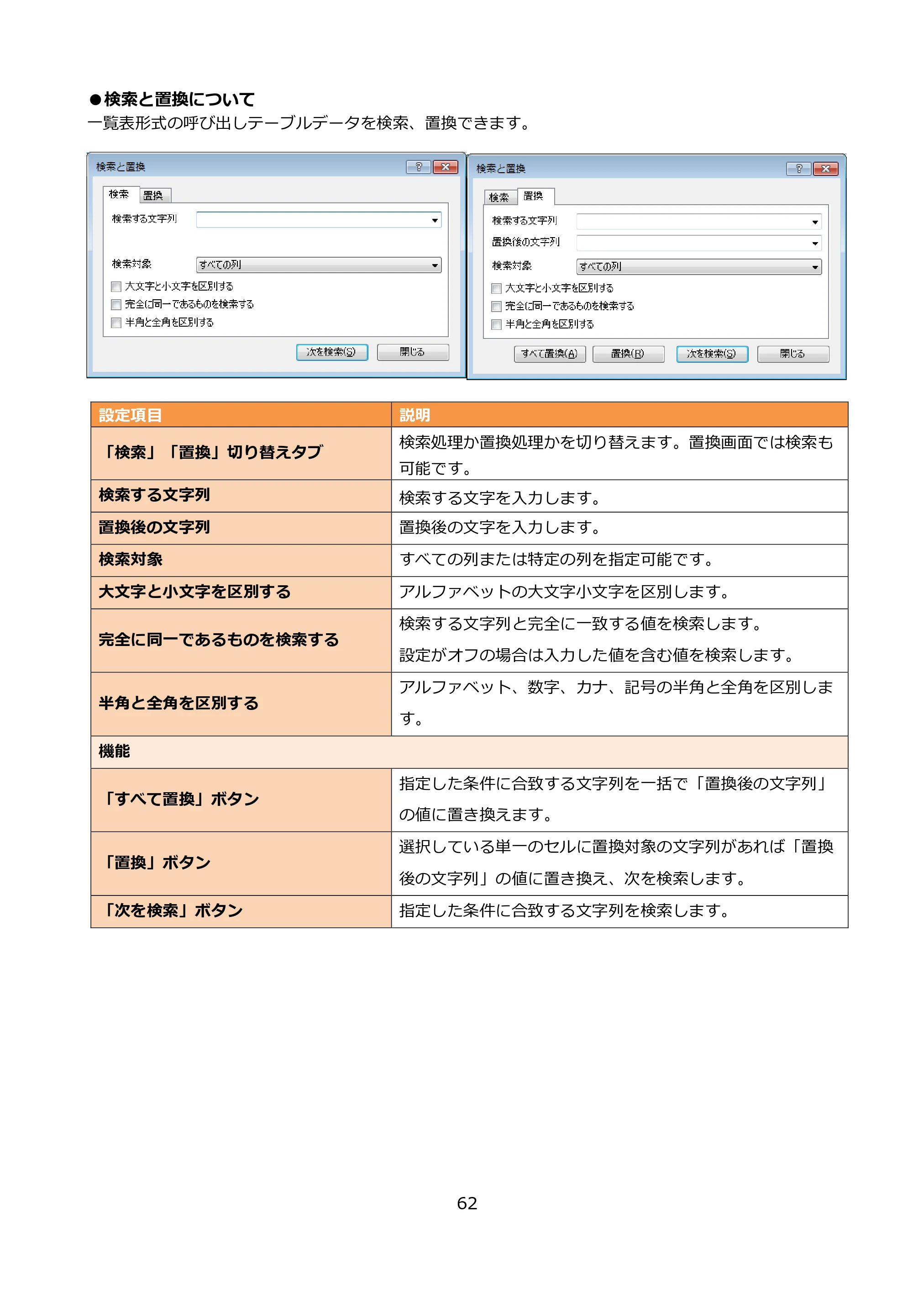
Task: Click 置換(R) button in right dialog
Action: 628,354
